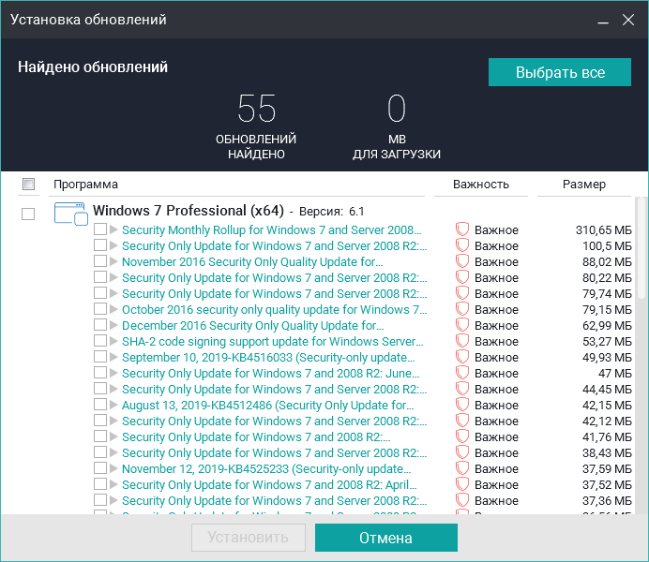Check the SHA-2 code signing update checkbox

(x=100, y=341)
